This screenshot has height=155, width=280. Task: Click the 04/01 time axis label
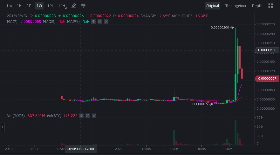(x=34, y=149)
